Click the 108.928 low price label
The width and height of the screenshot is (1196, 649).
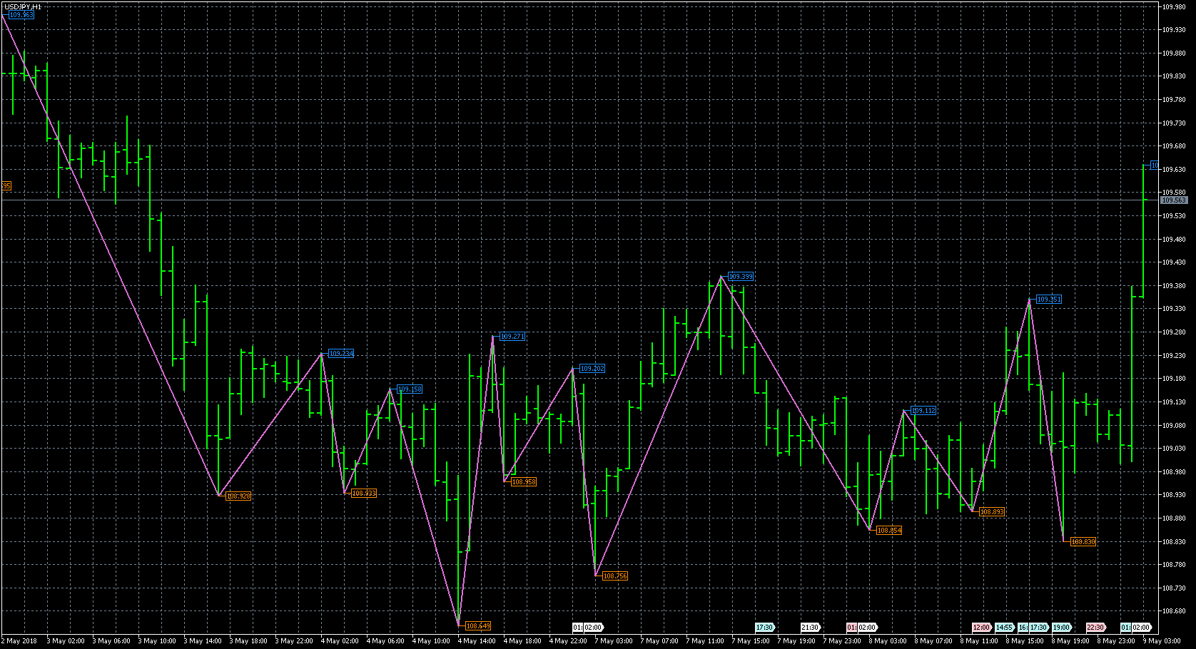pyautogui.click(x=238, y=496)
